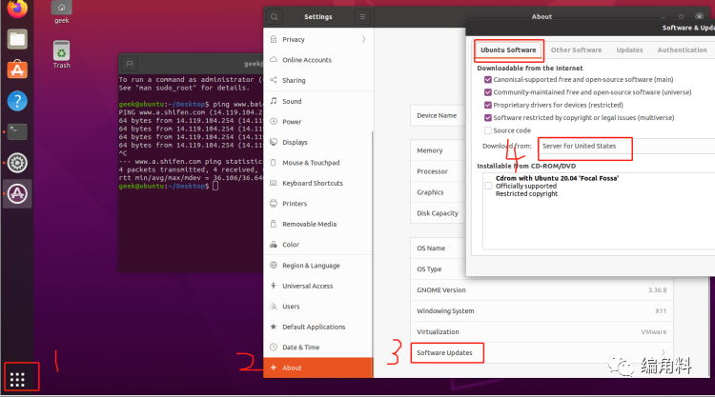Toggle multiverse restricted software checkbox

(x=488, y=118)
